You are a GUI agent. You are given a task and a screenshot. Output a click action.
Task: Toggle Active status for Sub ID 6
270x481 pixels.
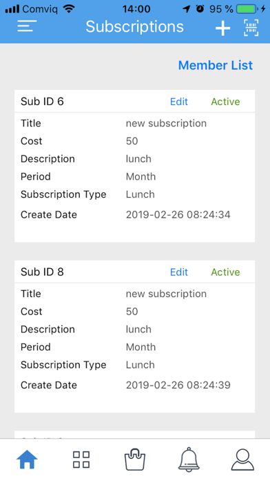pyautogui.click(x=225, y=102)
